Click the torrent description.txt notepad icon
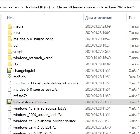Image resolution: width=140 pixels, height=134 pixels. click(10, 102)
